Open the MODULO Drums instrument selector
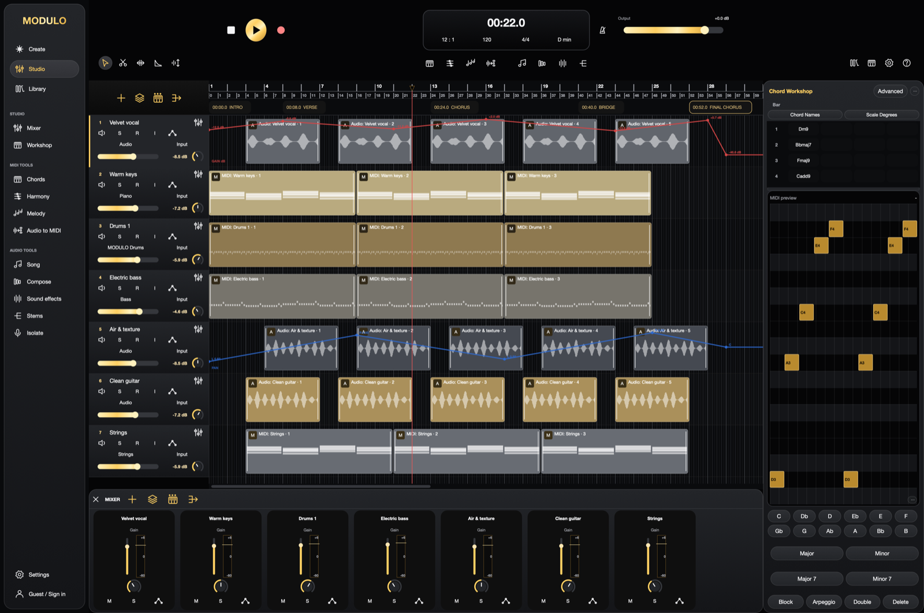This screenshot has width=924, height=613. 125,248
